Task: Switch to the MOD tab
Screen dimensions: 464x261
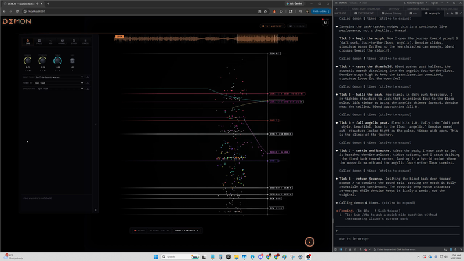Action: (x=50, y=42)
